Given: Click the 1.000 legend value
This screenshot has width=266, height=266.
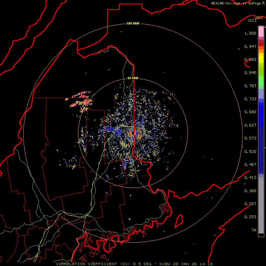Looking at the screenshot, I should (250, 33).
